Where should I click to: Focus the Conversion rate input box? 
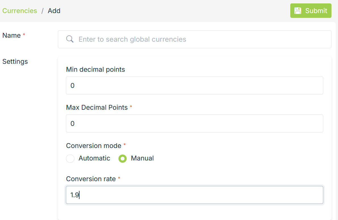point(194,195)
